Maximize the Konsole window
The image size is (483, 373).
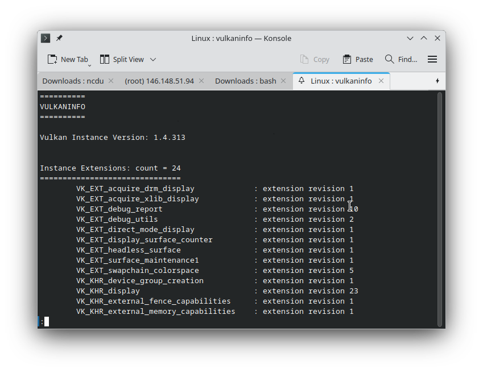[424, 38]
